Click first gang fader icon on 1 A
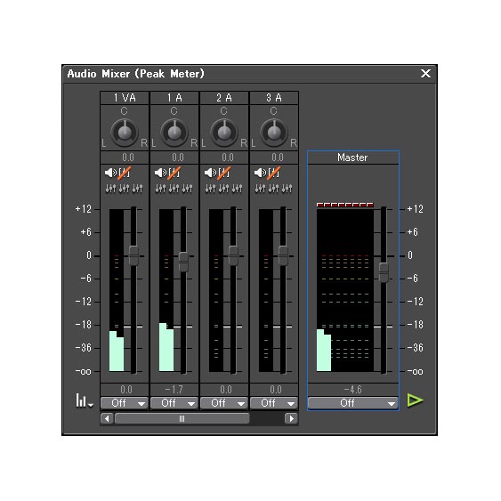This screenshot has width=501, height=501. [x=160, y=189]
